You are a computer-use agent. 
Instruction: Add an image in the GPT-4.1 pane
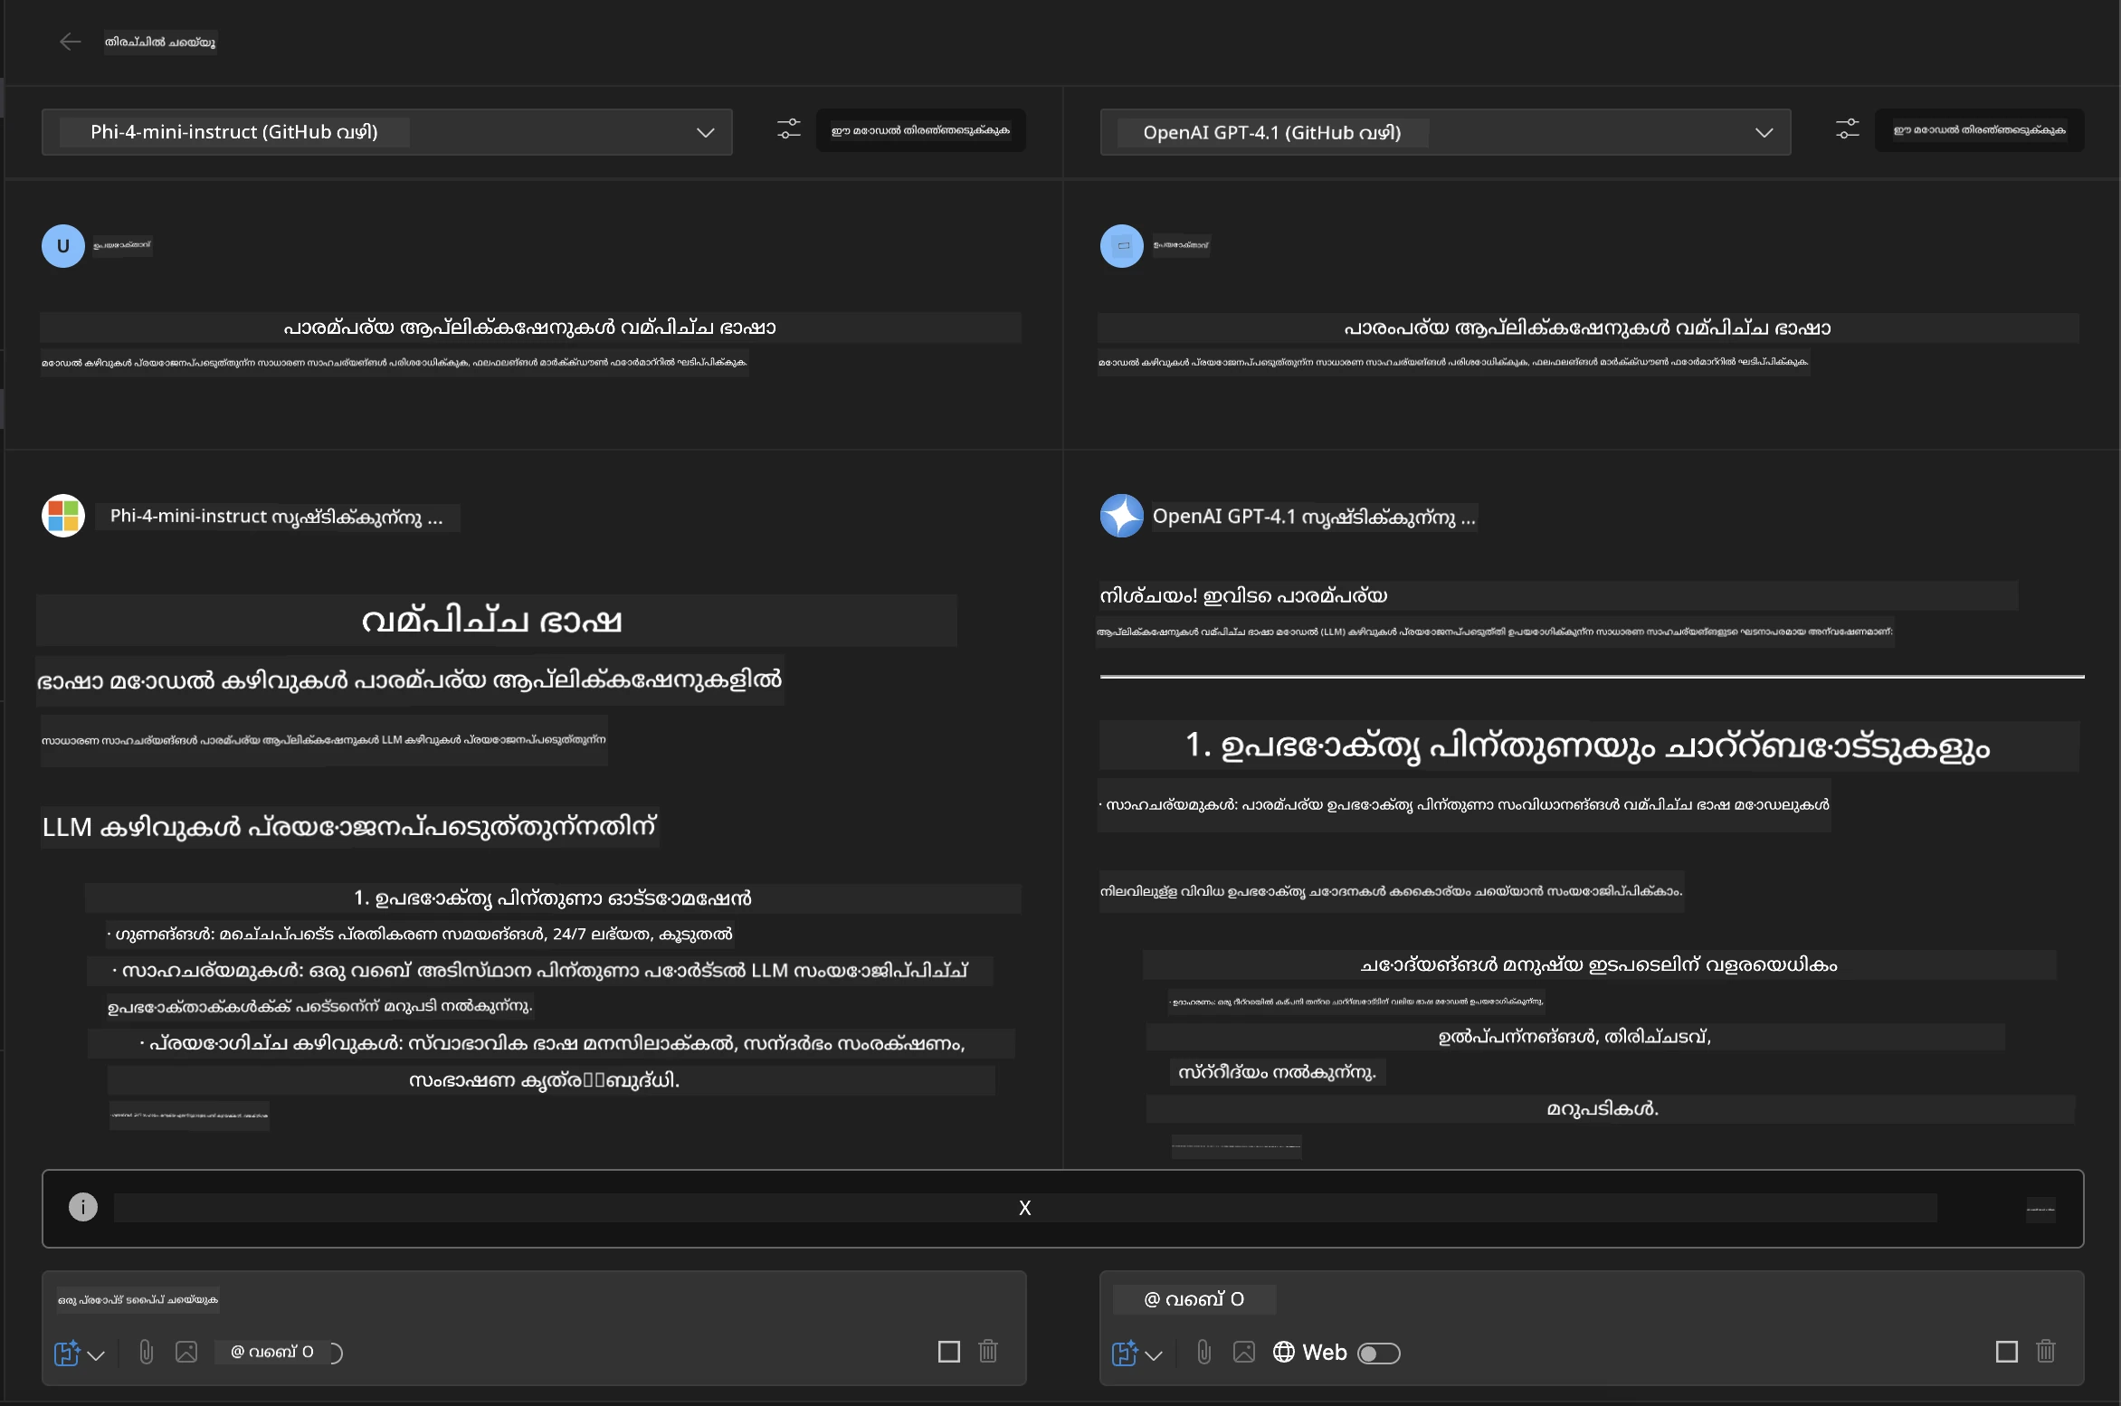(1244, 1352)
